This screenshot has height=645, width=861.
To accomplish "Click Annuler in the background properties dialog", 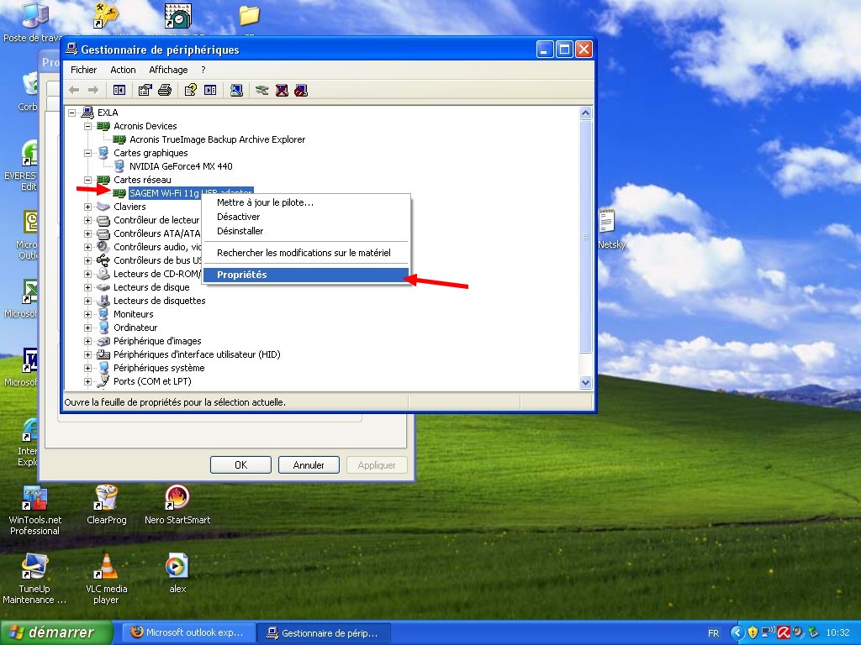I will (309, 465).
